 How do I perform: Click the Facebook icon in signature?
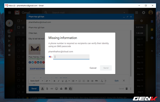[30, 62]
